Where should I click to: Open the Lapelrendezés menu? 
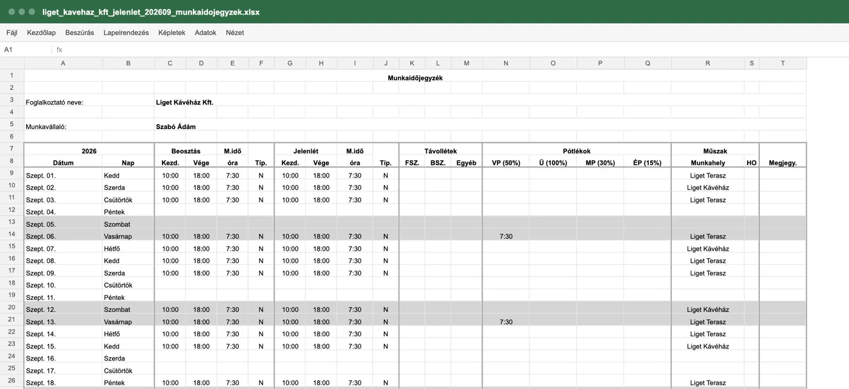pyautogui.click(x=126, y=33)
